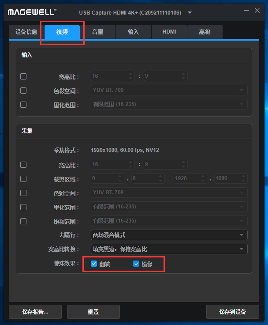Click 保存报告... button
Viewport: 268px width, 325px height.
[x=35, y=311]
